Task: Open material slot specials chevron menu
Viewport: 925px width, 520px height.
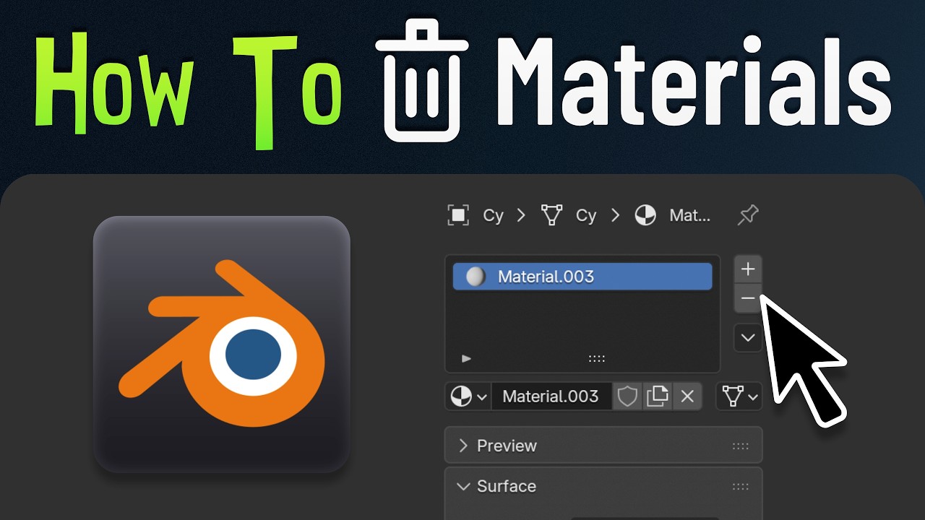Action: (x=748, y=338)
